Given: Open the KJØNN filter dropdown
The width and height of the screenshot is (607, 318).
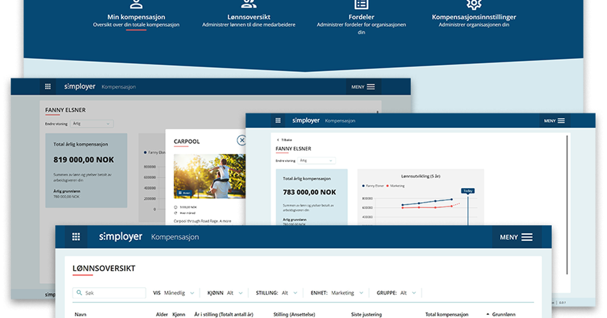Looking at the screenshot, I should 240,293.
